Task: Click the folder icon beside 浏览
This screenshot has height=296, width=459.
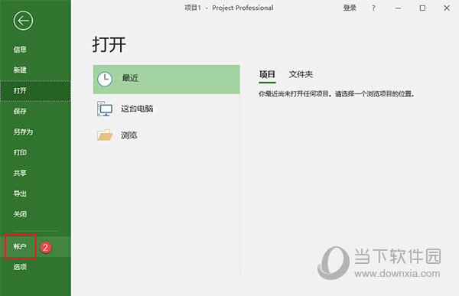Action: click(105, 135)
